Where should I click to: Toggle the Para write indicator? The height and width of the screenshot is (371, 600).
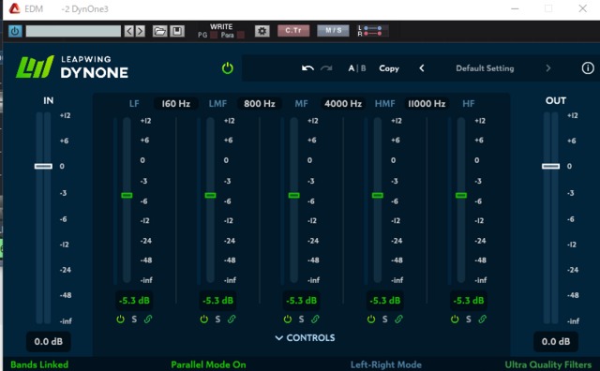pyautogui.click(x=241, y=36)
